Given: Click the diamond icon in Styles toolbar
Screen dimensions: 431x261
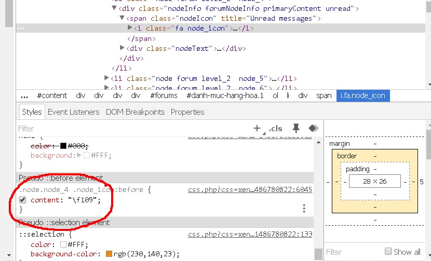Looking at the screenshot, I should point(313,128).
